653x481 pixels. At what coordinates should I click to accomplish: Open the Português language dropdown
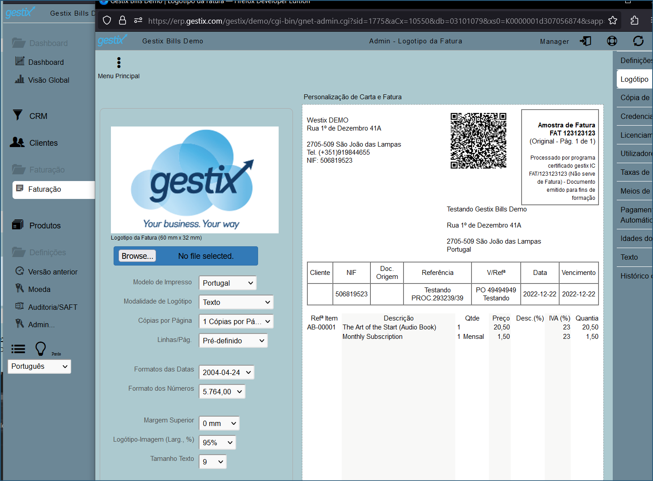click(x=39, y=367)
